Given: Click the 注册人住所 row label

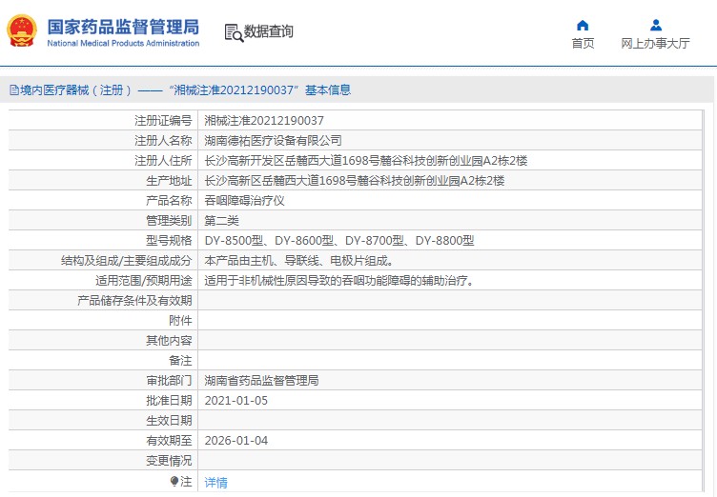Looking at the screenshot, I should pos(163,161).
